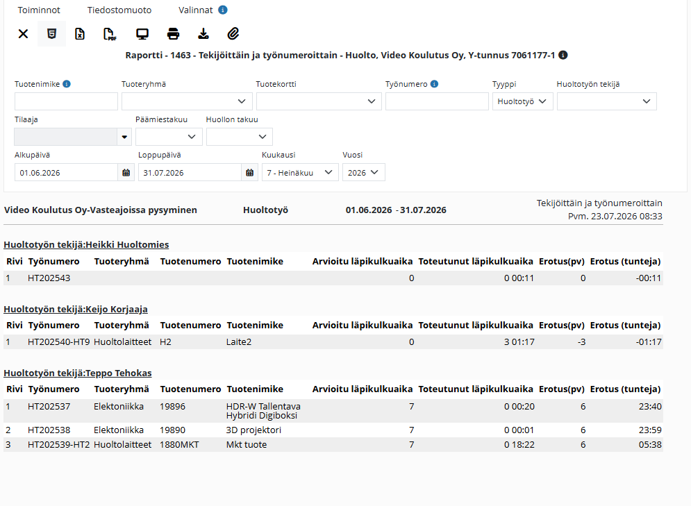Open the Tyyppi Huoltotyö dropdown
This screenshot has height=506, width=691.
click(x=523, y=101)
